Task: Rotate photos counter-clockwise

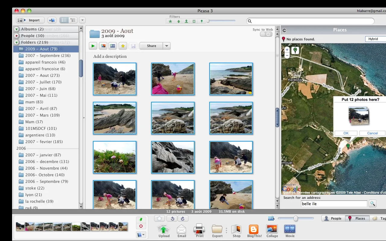Action: point(172,219)
